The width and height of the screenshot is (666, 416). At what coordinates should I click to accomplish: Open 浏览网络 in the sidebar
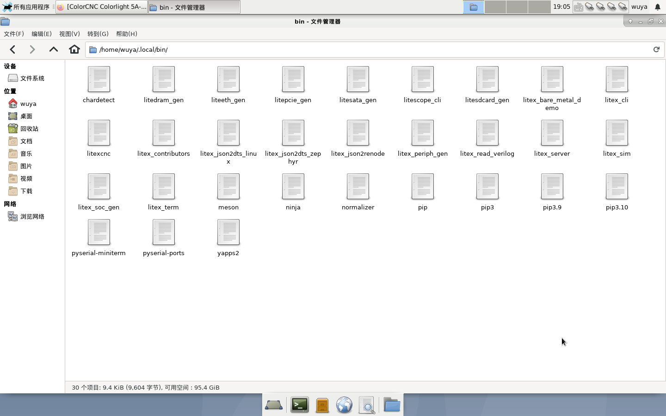coord(32,216)
